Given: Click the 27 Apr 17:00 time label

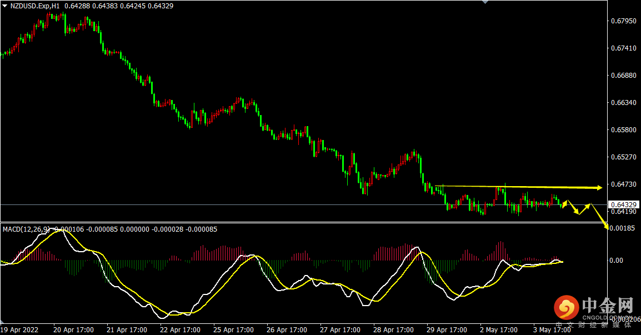Looking at the screenshot, I should pos(340,329).
